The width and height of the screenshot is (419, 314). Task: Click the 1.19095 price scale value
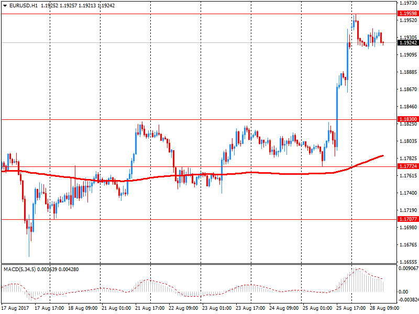(409, 55)
